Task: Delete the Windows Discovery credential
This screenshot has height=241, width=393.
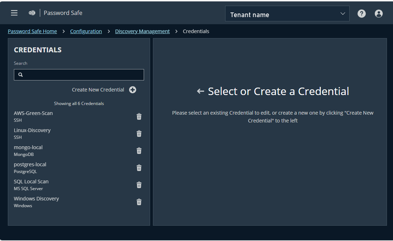Action: [139, 202]
